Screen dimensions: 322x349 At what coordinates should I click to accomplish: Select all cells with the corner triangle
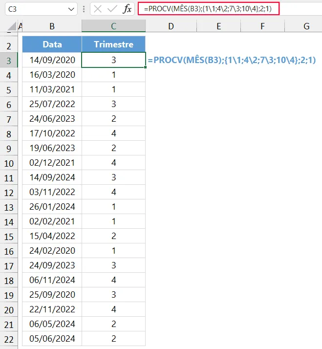tap(12, 26)
